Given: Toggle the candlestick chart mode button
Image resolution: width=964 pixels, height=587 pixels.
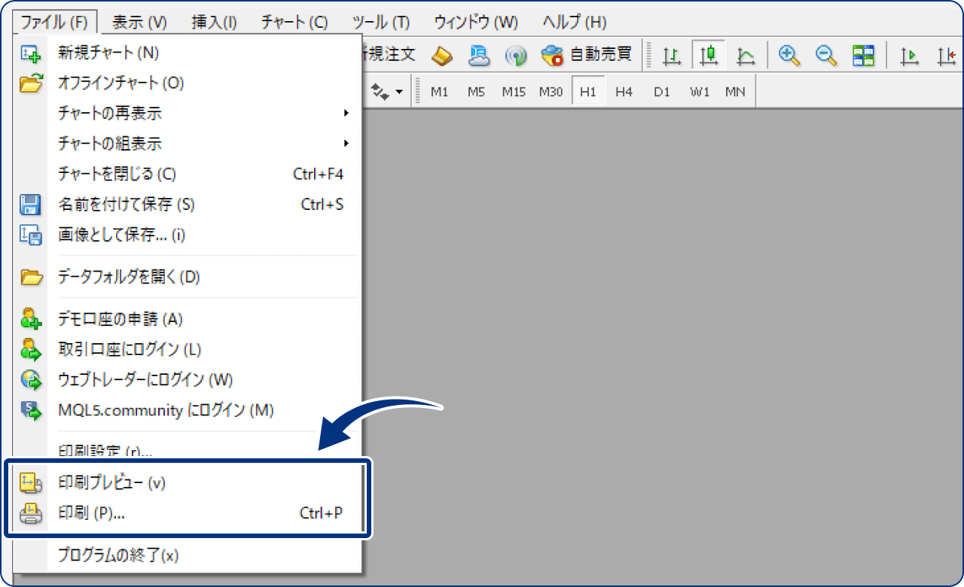Looking at the screenshot, I should pyautogui.click(x=708, y=55).
